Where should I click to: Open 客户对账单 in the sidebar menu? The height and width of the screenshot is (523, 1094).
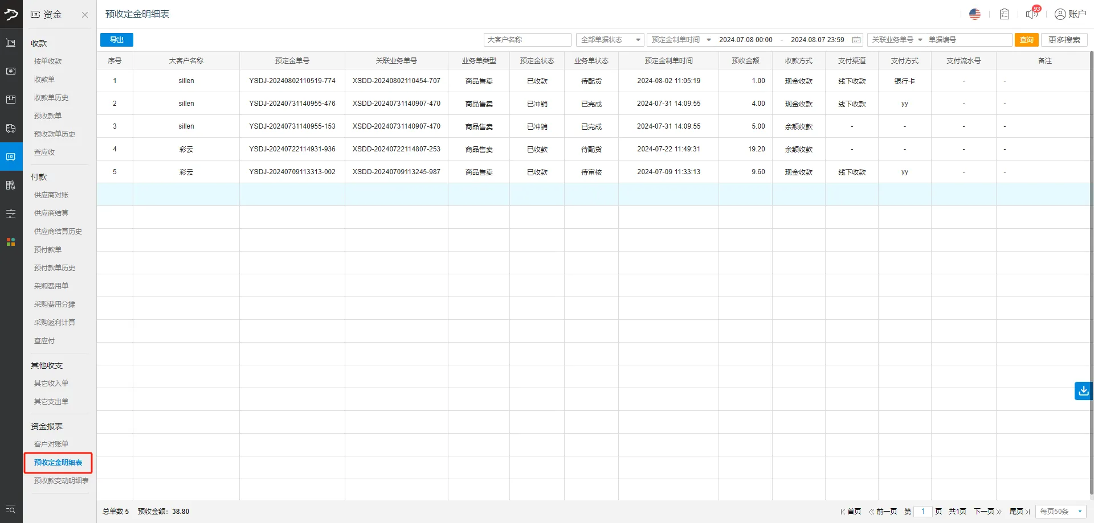pos(51,444)
